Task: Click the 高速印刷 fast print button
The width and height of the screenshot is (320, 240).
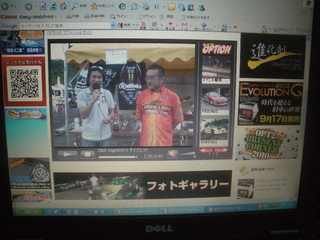Action: coord(94,16)
